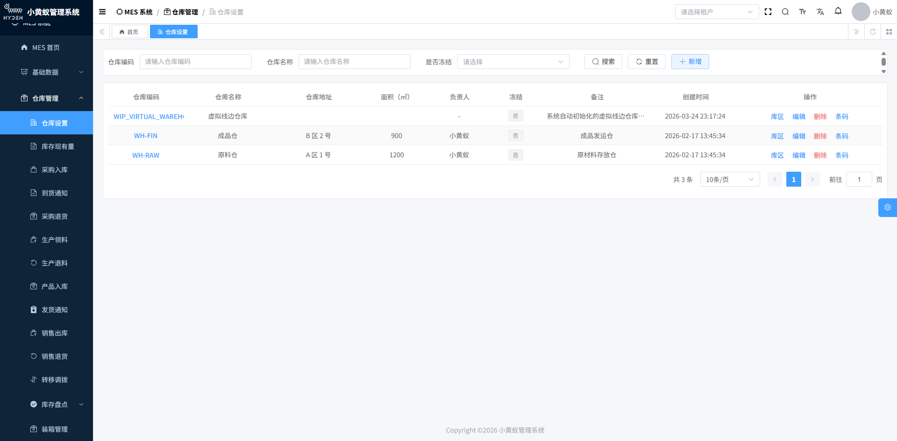Click MES 系统 breadcrumb
Image resolution: width=897 pixels, height=441 pixels.
point(135,12)
